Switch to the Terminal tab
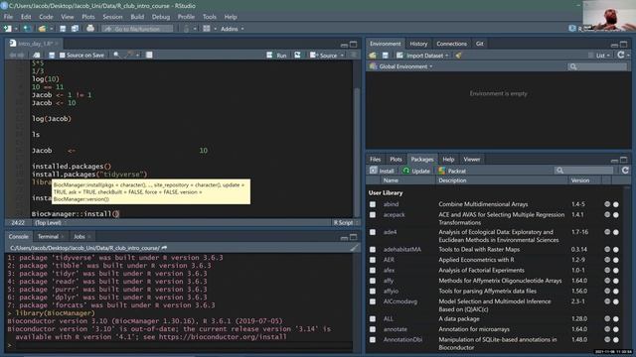 tap(48, 236)
